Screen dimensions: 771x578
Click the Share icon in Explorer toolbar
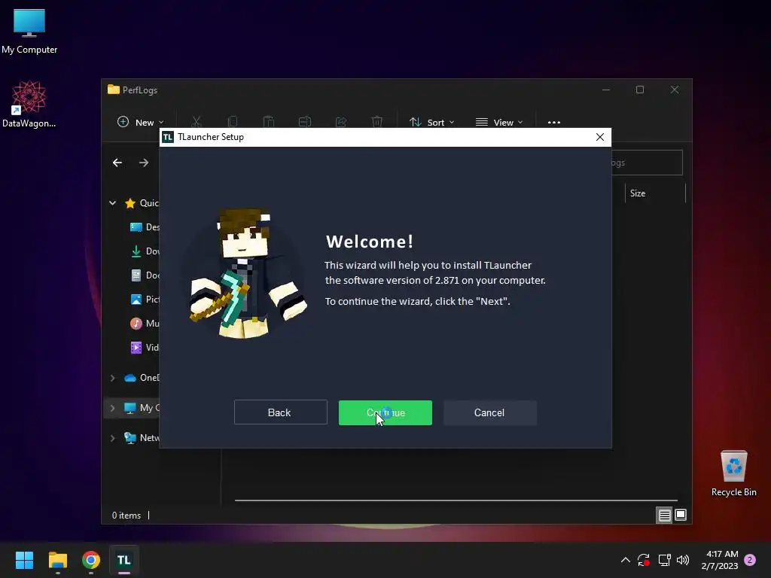click(x=341, y=122)
